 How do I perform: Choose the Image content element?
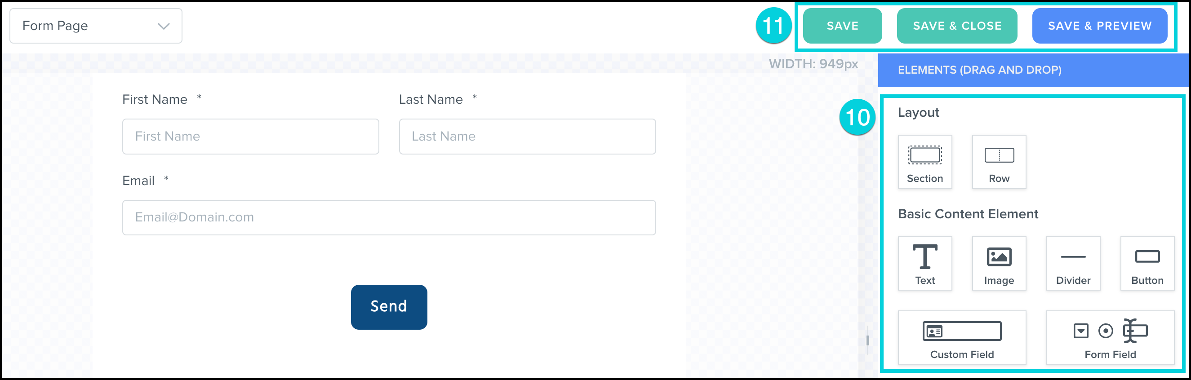(x=999, y=263)
